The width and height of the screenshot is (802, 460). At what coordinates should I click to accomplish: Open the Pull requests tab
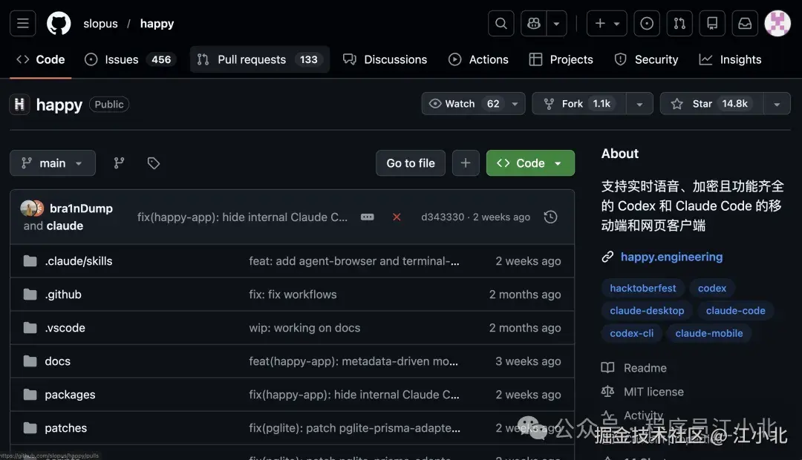coord(259,60)
